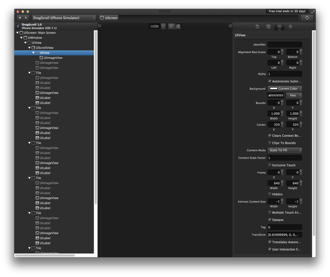Open the Content Mode Scale To Fill dropdown

point(285,150)
